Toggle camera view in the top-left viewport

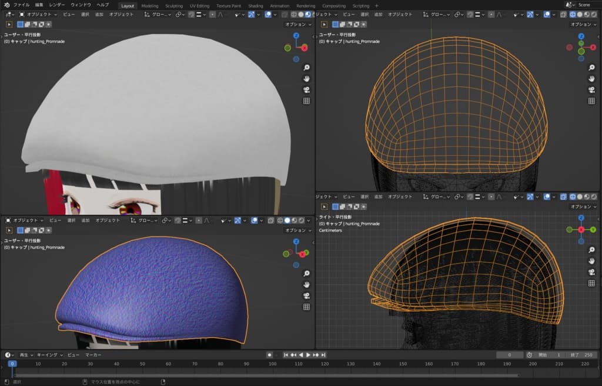pos(306,90)
